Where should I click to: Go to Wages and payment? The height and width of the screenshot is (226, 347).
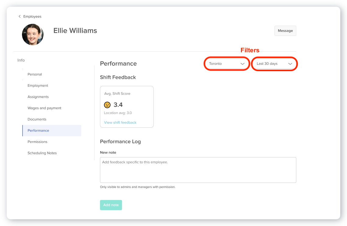pos(44,108)
